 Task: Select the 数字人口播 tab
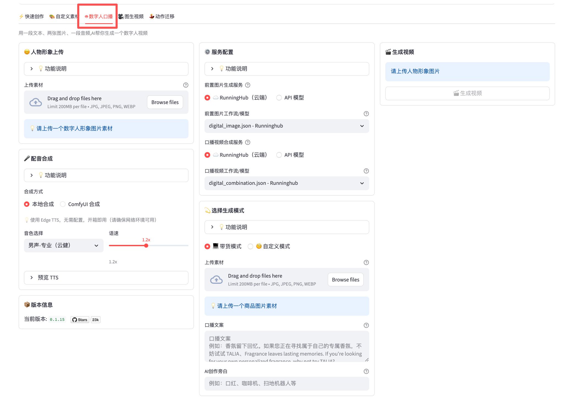99,16
